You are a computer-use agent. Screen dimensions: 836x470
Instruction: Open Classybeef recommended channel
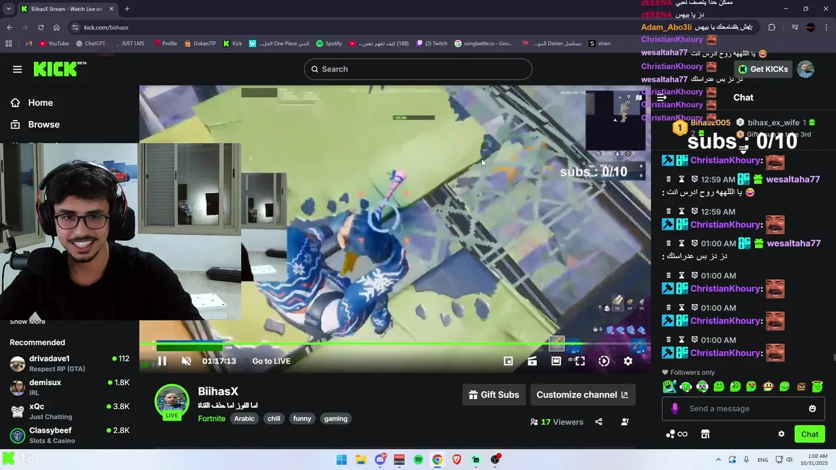[x=69, y=435]
